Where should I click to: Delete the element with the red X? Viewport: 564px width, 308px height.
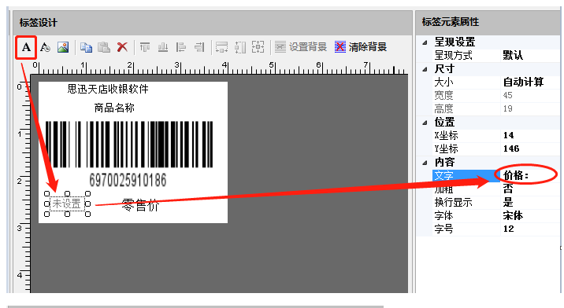tap(122, 47)
